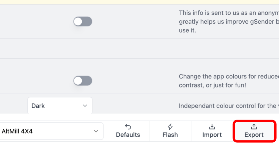Click the 'This info is sent' description
279x156 pixels.
coord(227,13)
